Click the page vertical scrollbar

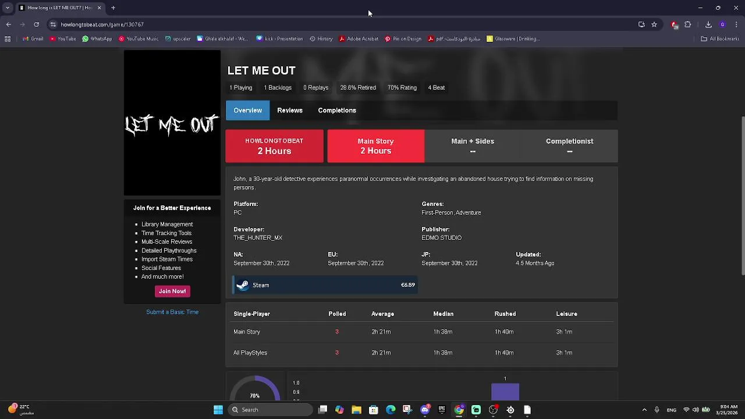coord(742,195)
